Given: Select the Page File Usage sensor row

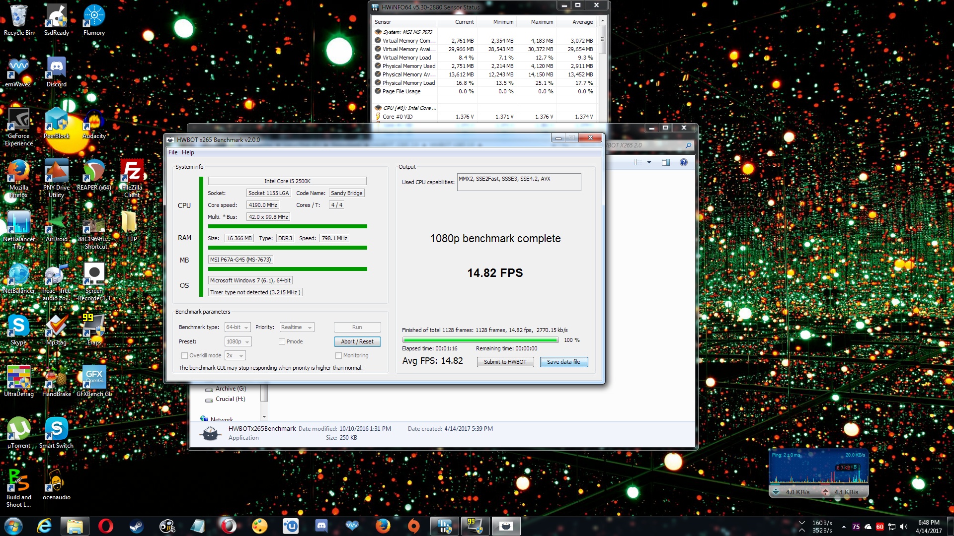Looking at the screenshot, I should point(484,91).
